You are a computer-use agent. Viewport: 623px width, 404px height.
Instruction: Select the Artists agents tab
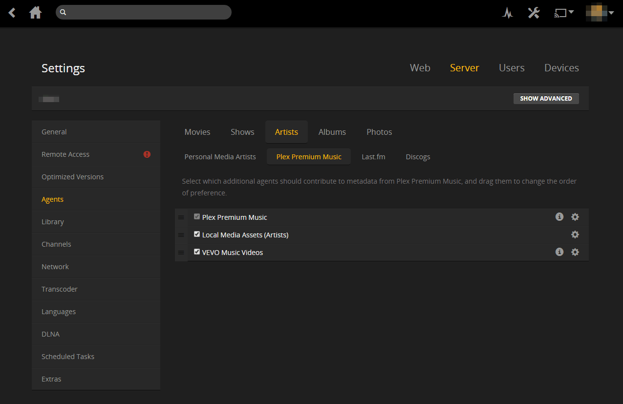[x=286, y=132]
